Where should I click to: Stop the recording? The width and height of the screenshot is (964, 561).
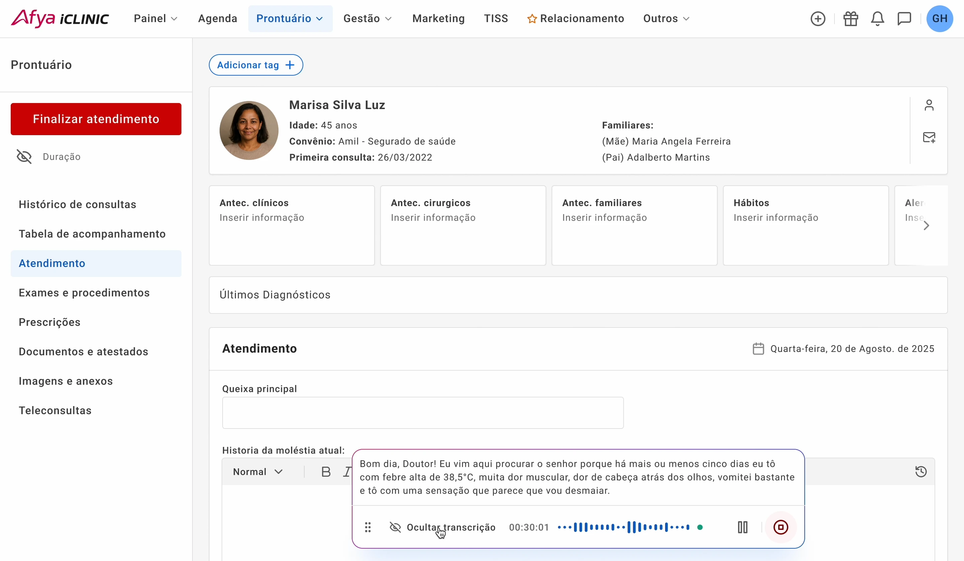pos(781,527)
